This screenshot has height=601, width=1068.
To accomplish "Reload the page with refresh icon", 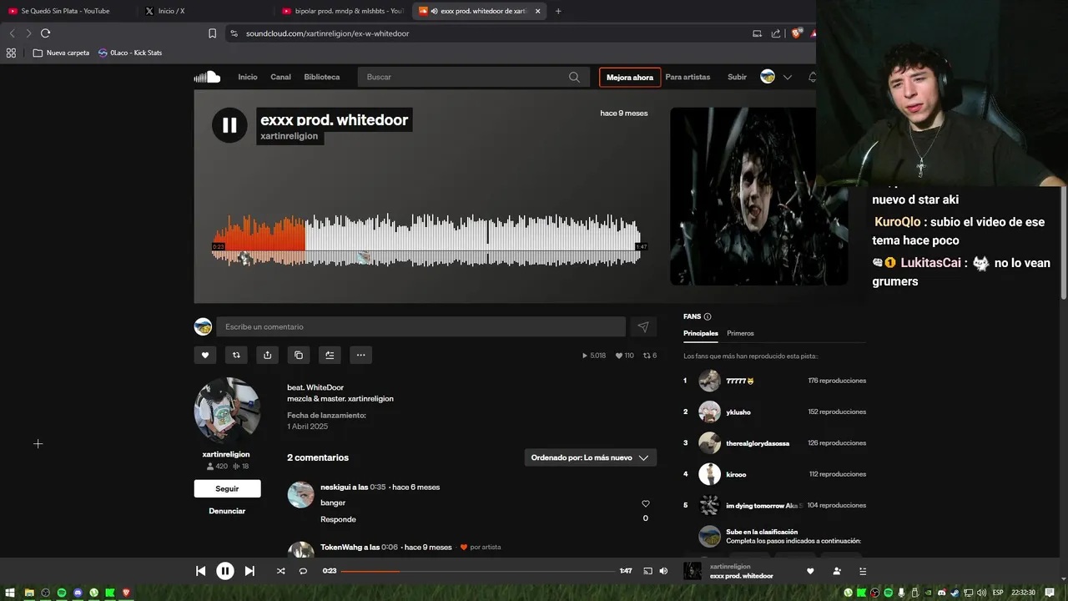I will (45, 33).
